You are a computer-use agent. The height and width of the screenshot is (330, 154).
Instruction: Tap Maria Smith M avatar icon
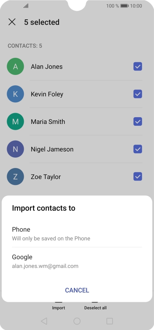[15, 122]
